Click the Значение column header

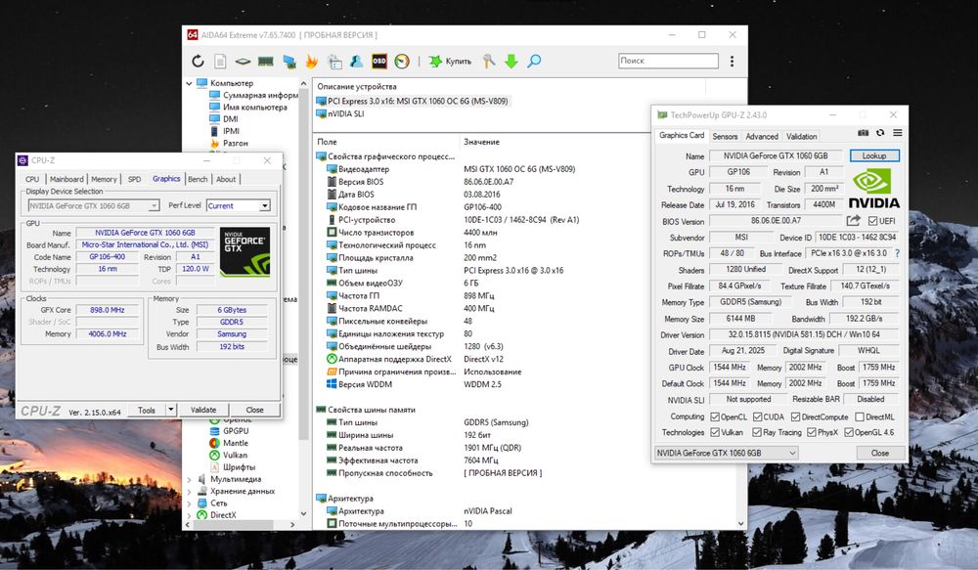point(481,142)
